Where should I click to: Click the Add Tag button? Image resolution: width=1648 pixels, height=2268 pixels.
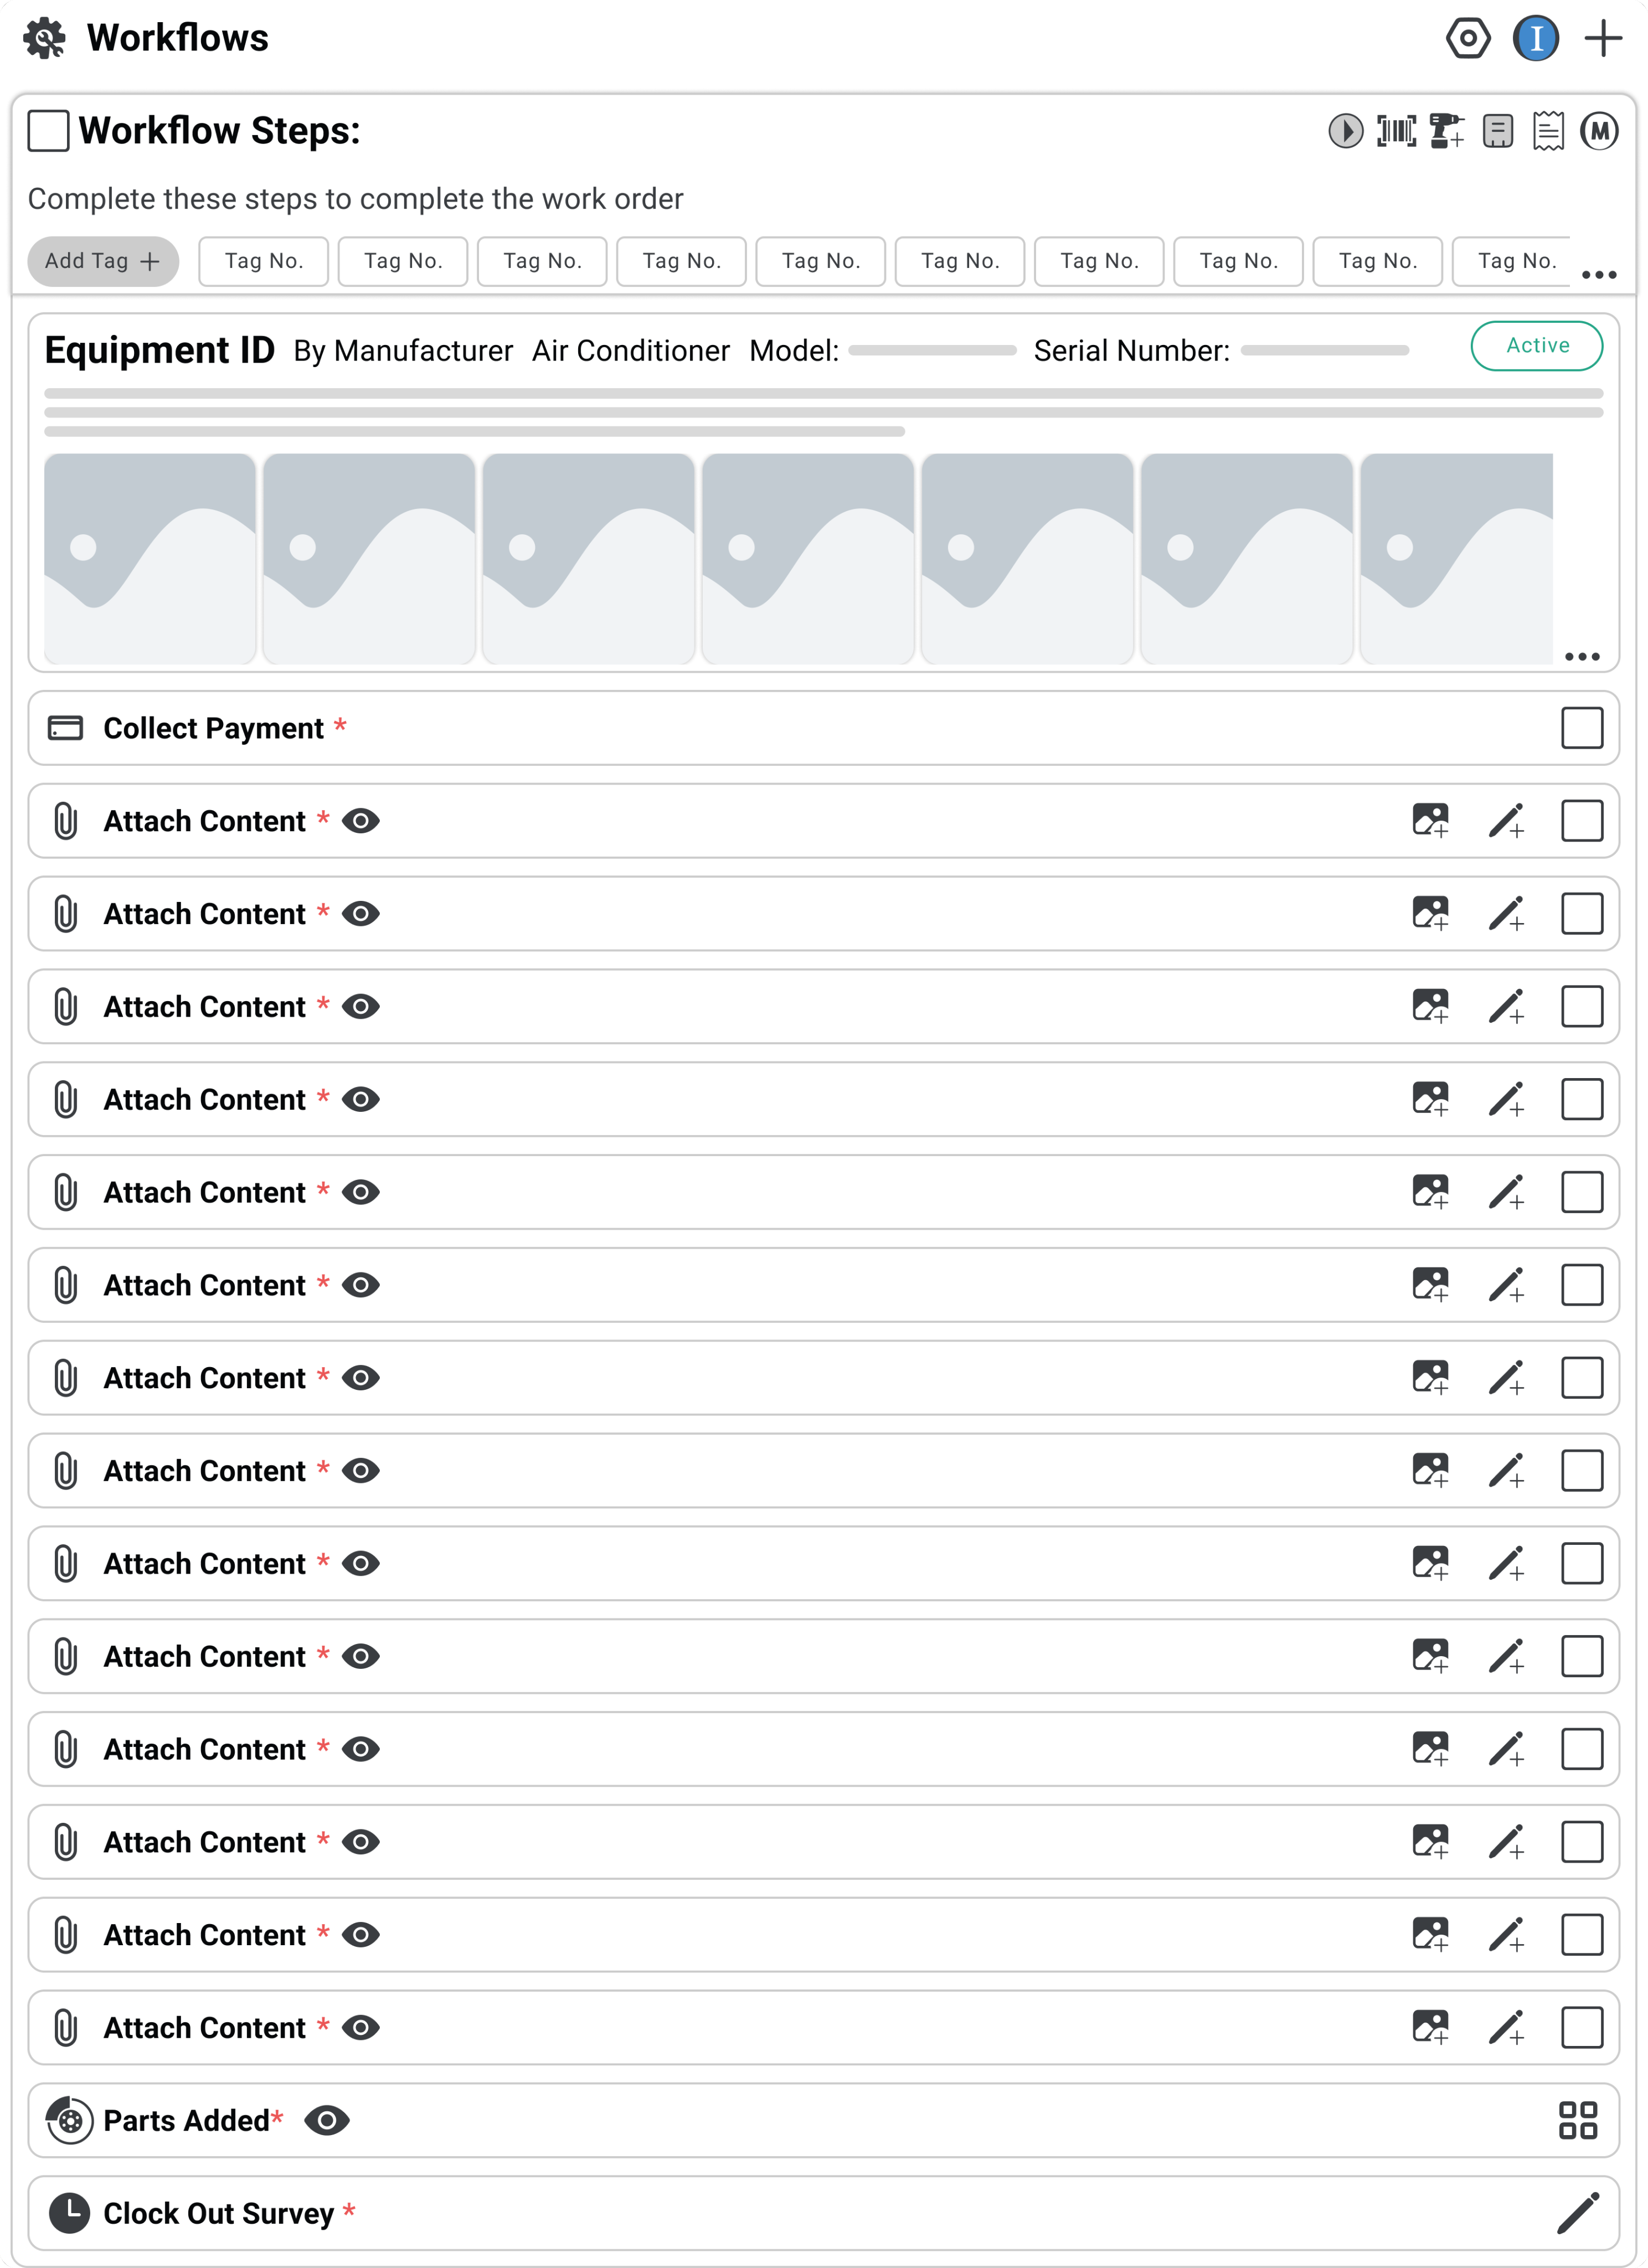103,262
